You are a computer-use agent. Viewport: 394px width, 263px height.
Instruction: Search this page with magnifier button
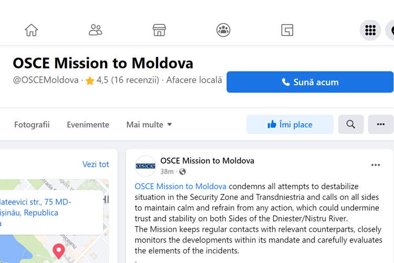pos(351,124)
